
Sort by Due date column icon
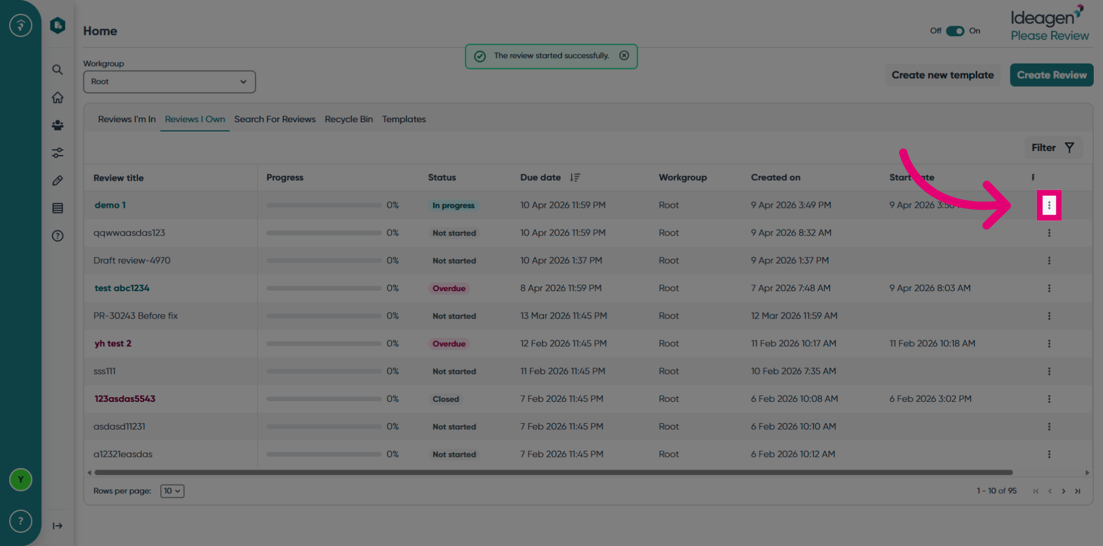575,177
